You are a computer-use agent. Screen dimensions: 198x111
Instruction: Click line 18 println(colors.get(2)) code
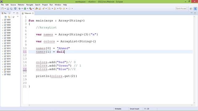pos(56,76)
